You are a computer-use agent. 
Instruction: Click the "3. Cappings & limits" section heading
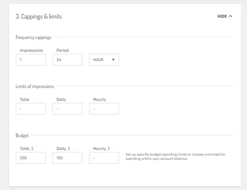tap(39, 16)
